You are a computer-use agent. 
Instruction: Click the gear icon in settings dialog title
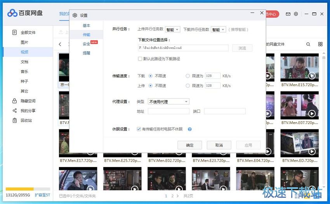[75, 15]
